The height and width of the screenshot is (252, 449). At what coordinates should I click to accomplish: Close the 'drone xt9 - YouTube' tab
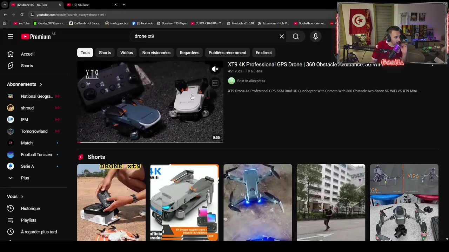[x=60, y=5]
